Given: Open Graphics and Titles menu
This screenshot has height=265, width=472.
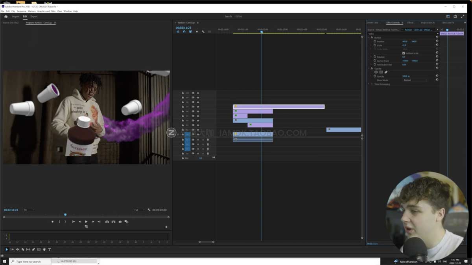Looking at the screenshot, I should tap(46, 11).
